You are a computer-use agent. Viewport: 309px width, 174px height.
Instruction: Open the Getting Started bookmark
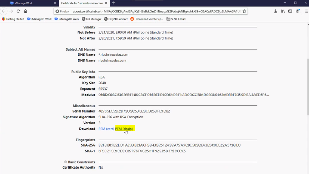13,19
